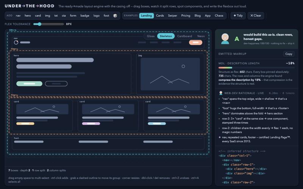Add a hero box

tap(28, 15)
